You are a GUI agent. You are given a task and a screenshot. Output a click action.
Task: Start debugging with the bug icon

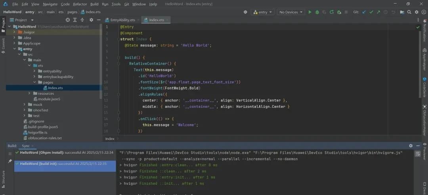coord(317,12)
